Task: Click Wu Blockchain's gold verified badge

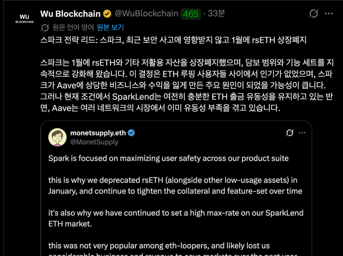Action: coord(107,14)
